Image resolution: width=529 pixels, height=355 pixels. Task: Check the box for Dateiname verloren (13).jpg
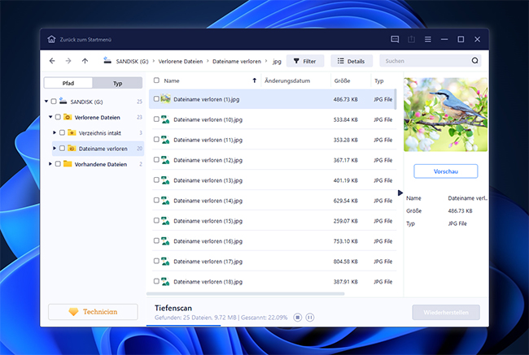click(156, 180)
